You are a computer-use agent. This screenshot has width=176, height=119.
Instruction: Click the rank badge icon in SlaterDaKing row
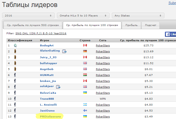tap(15, 51)
